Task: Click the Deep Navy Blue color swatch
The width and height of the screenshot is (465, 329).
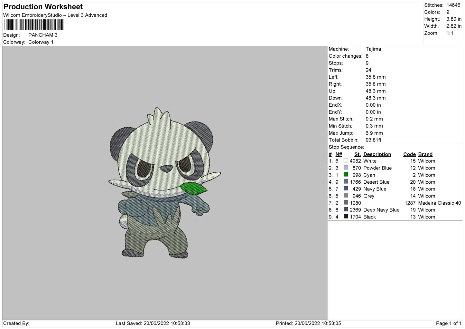Action: tap(346, 209)
